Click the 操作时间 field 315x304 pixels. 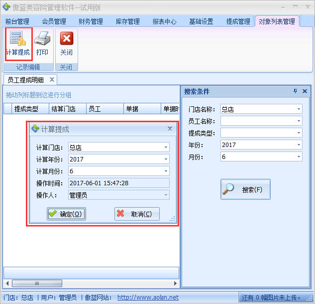[x=119, y=183]
